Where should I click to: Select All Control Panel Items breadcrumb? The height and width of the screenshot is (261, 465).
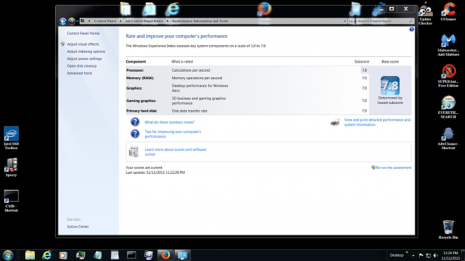tap(144, 21)
